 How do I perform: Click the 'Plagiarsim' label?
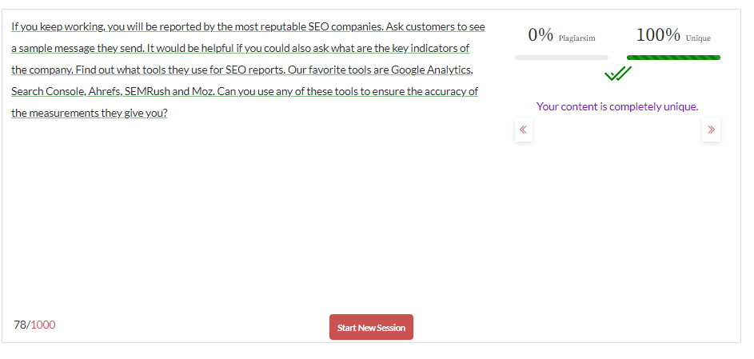click(x=577, y=38)
